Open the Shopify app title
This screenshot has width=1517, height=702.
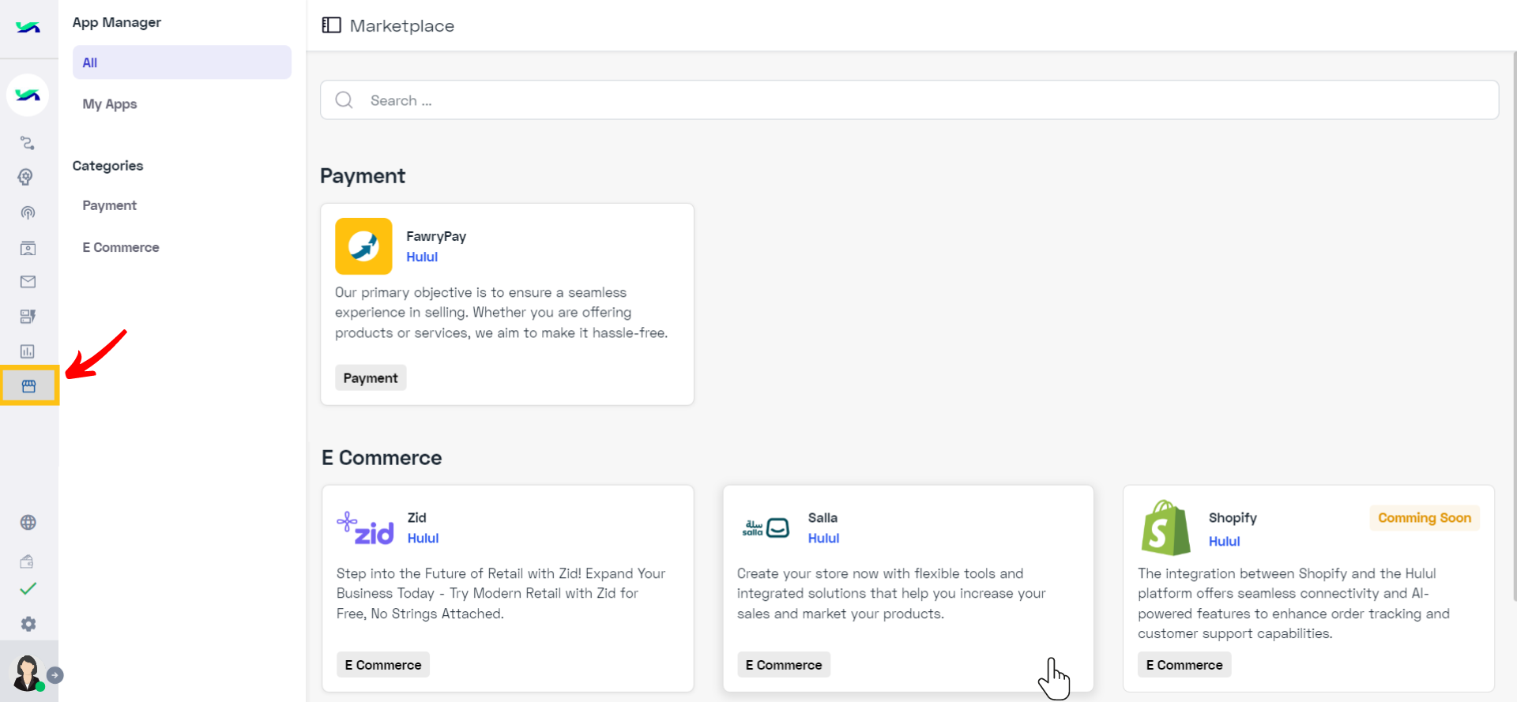[1233, 518]
